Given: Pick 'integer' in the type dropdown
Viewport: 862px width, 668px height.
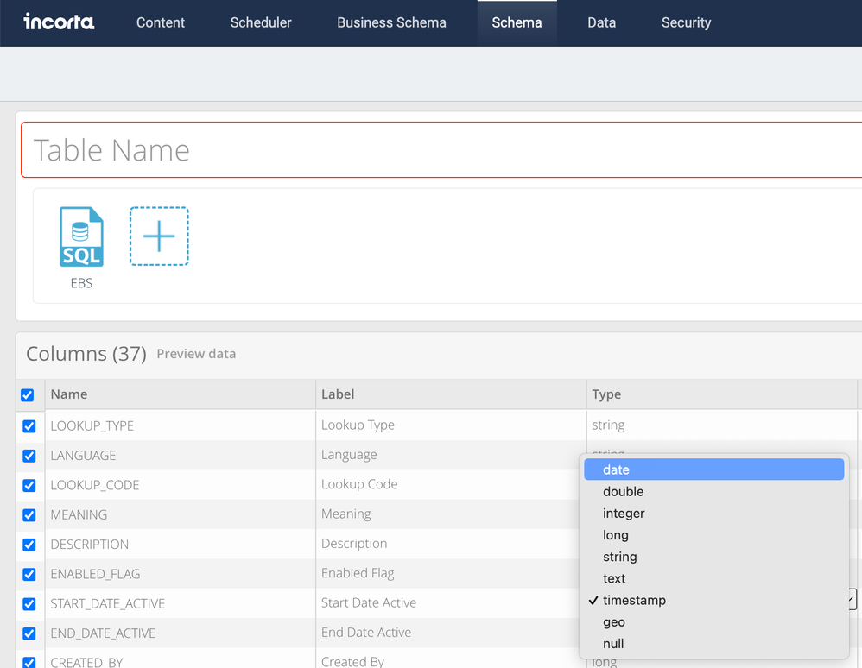Looking at the screenshot, I should [624, 514].
